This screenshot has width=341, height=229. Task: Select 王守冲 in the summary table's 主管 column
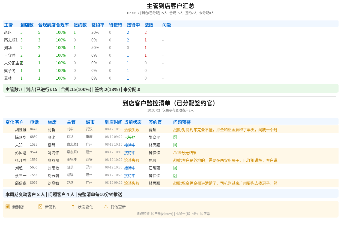[x=10, y=55]
